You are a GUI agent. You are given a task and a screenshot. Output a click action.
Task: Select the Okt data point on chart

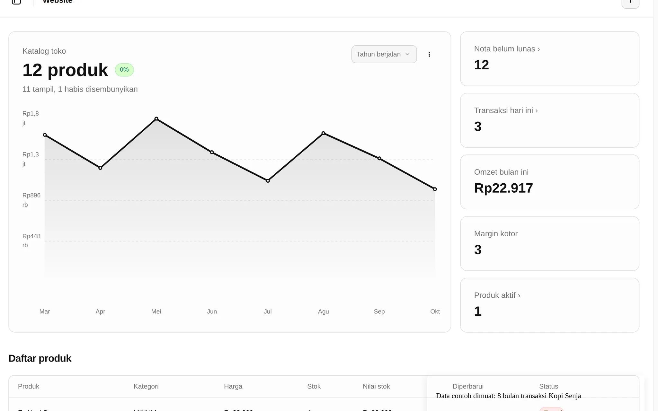tap(435, 189)
